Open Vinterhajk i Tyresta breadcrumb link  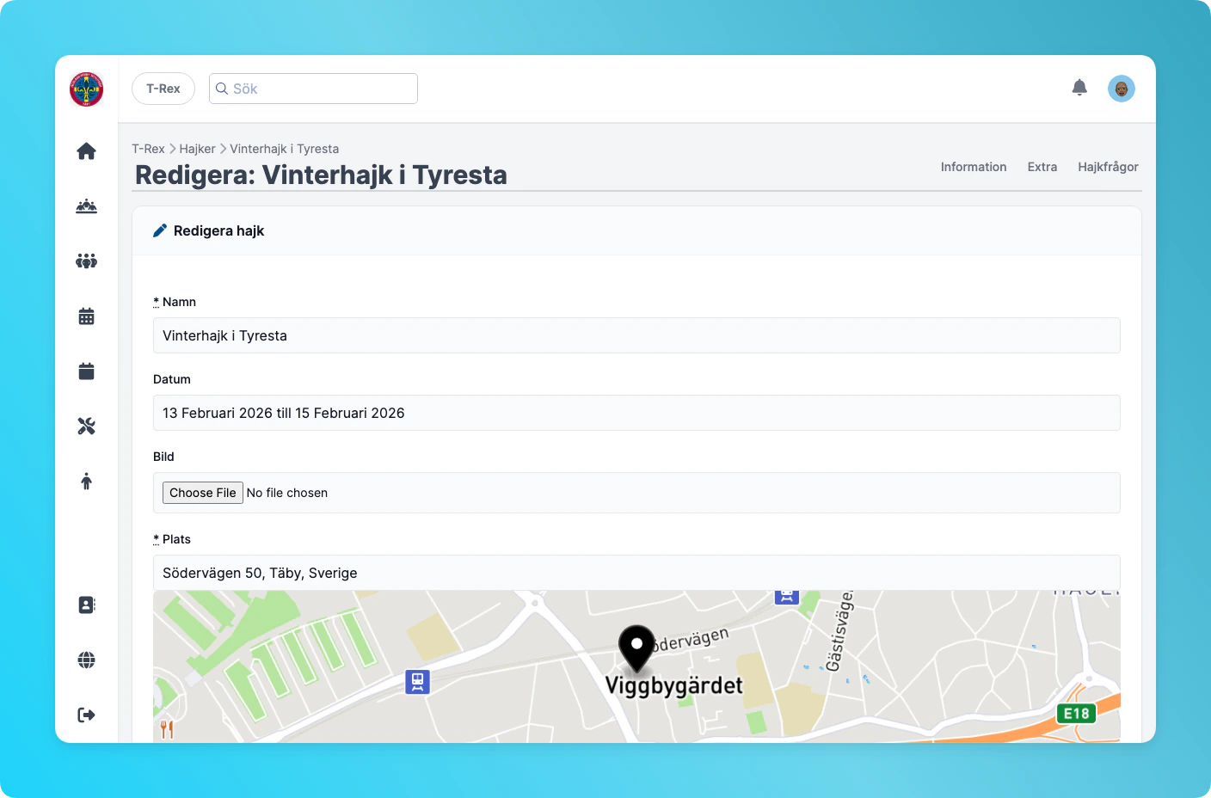[285, 149]
